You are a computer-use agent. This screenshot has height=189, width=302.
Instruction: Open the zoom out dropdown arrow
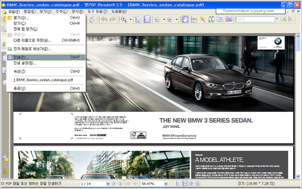tap(164, 20)
